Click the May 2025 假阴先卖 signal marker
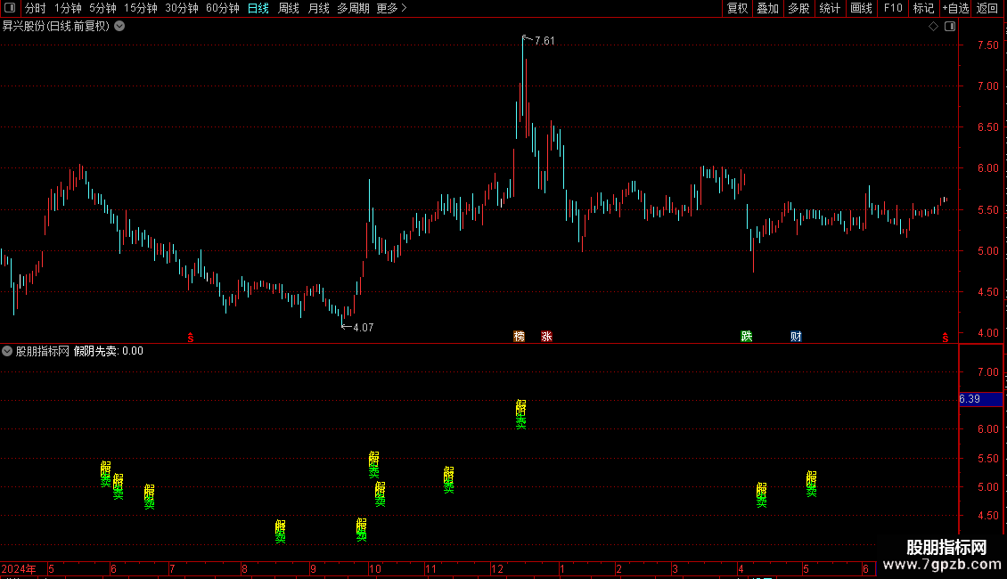Image resolution: width=1007 pixels, height=579 pixels. [x=812, y=484]
